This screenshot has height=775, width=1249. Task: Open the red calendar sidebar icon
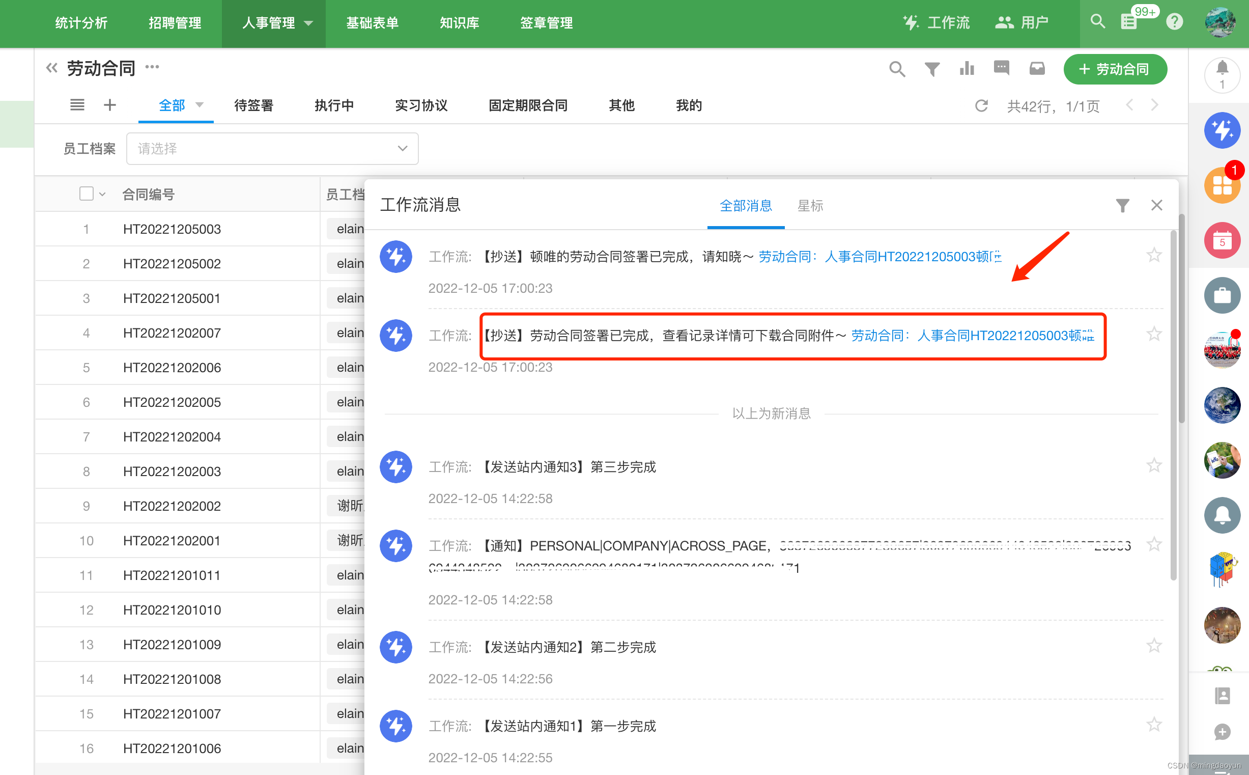(1222, 240)
